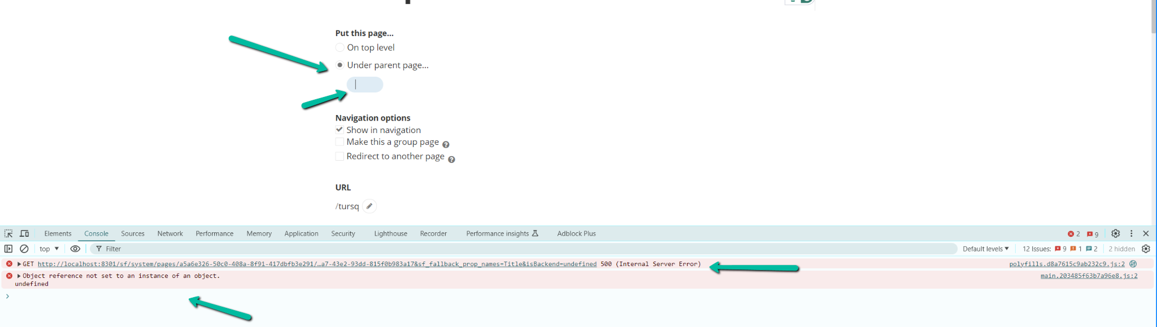Viewport: 1157px width, 327px height.
Task: Uncheck Show in navigation checkbox
Action: [340, 130]
